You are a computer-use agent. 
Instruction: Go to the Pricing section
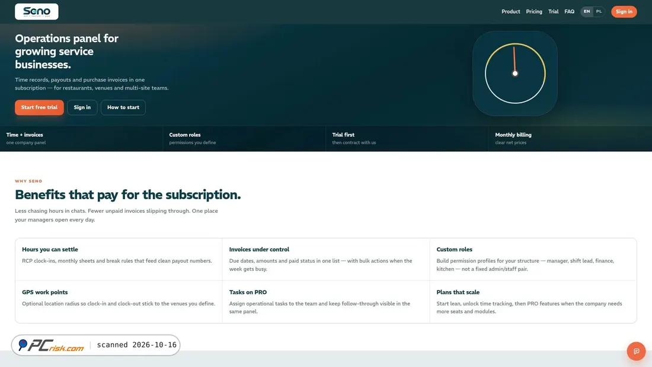point(534,12)
